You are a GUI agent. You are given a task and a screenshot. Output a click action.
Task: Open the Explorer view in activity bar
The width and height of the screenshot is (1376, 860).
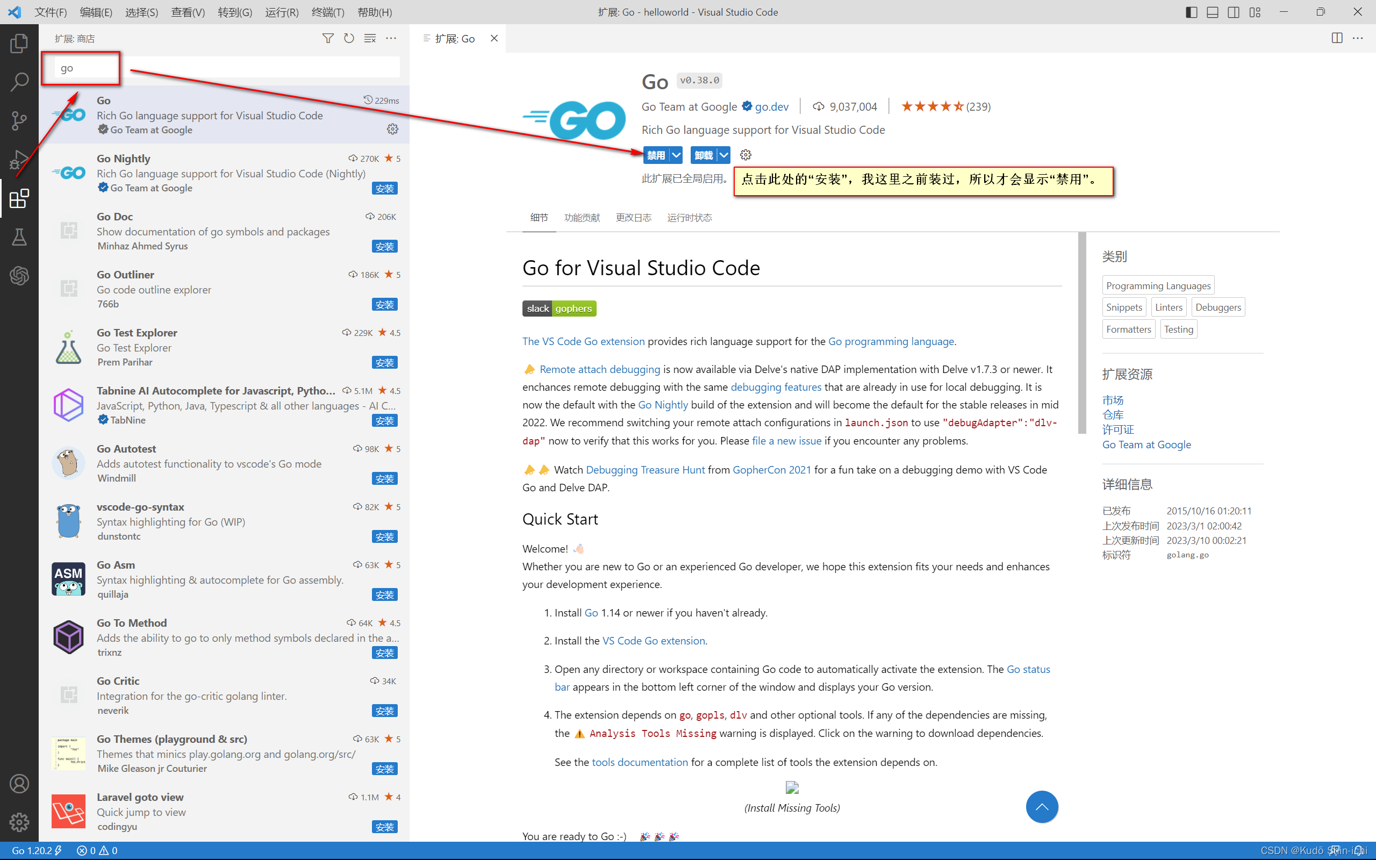click(19, 43)
